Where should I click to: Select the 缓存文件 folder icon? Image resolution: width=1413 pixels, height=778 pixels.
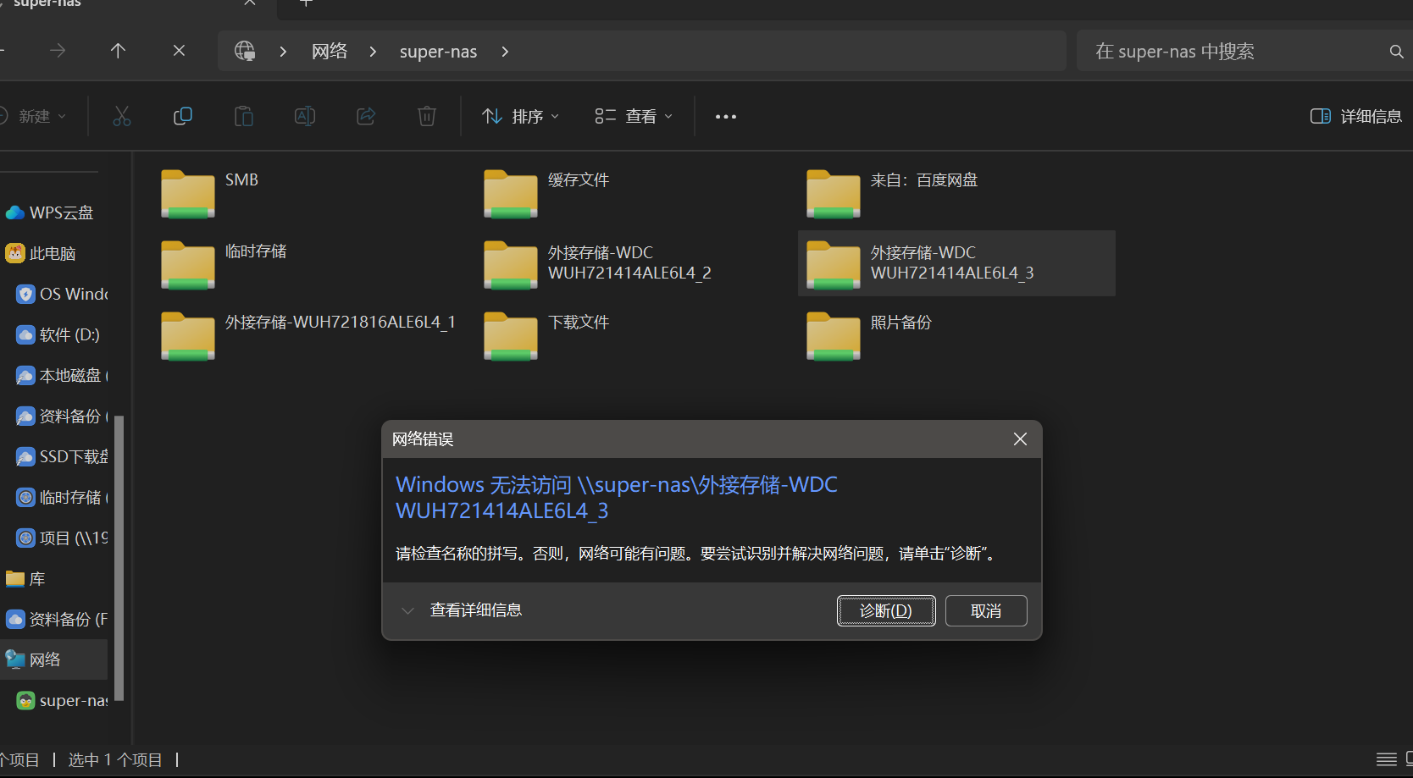coord(511,194)
